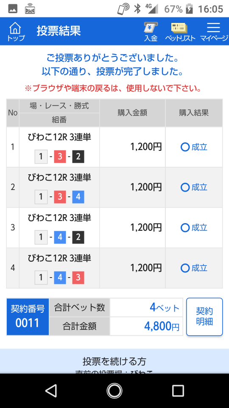This screenshot has width=229, height=408.
Task: Open the ベットリスト bet list icon
Action: (x=180, y=31)
